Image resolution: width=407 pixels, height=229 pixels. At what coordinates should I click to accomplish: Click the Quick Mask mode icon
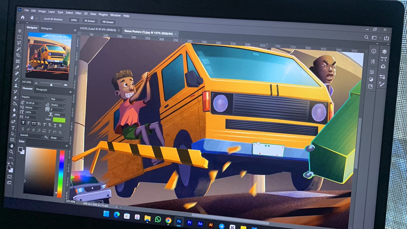pos(9,177)
